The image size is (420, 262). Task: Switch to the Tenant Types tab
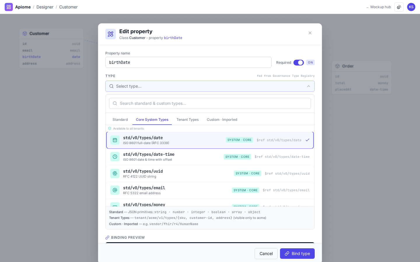[188, 120]
